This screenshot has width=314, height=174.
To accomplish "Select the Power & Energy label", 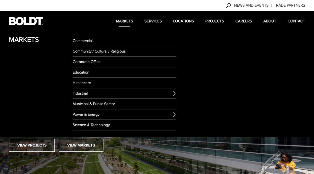I will 86,114.
